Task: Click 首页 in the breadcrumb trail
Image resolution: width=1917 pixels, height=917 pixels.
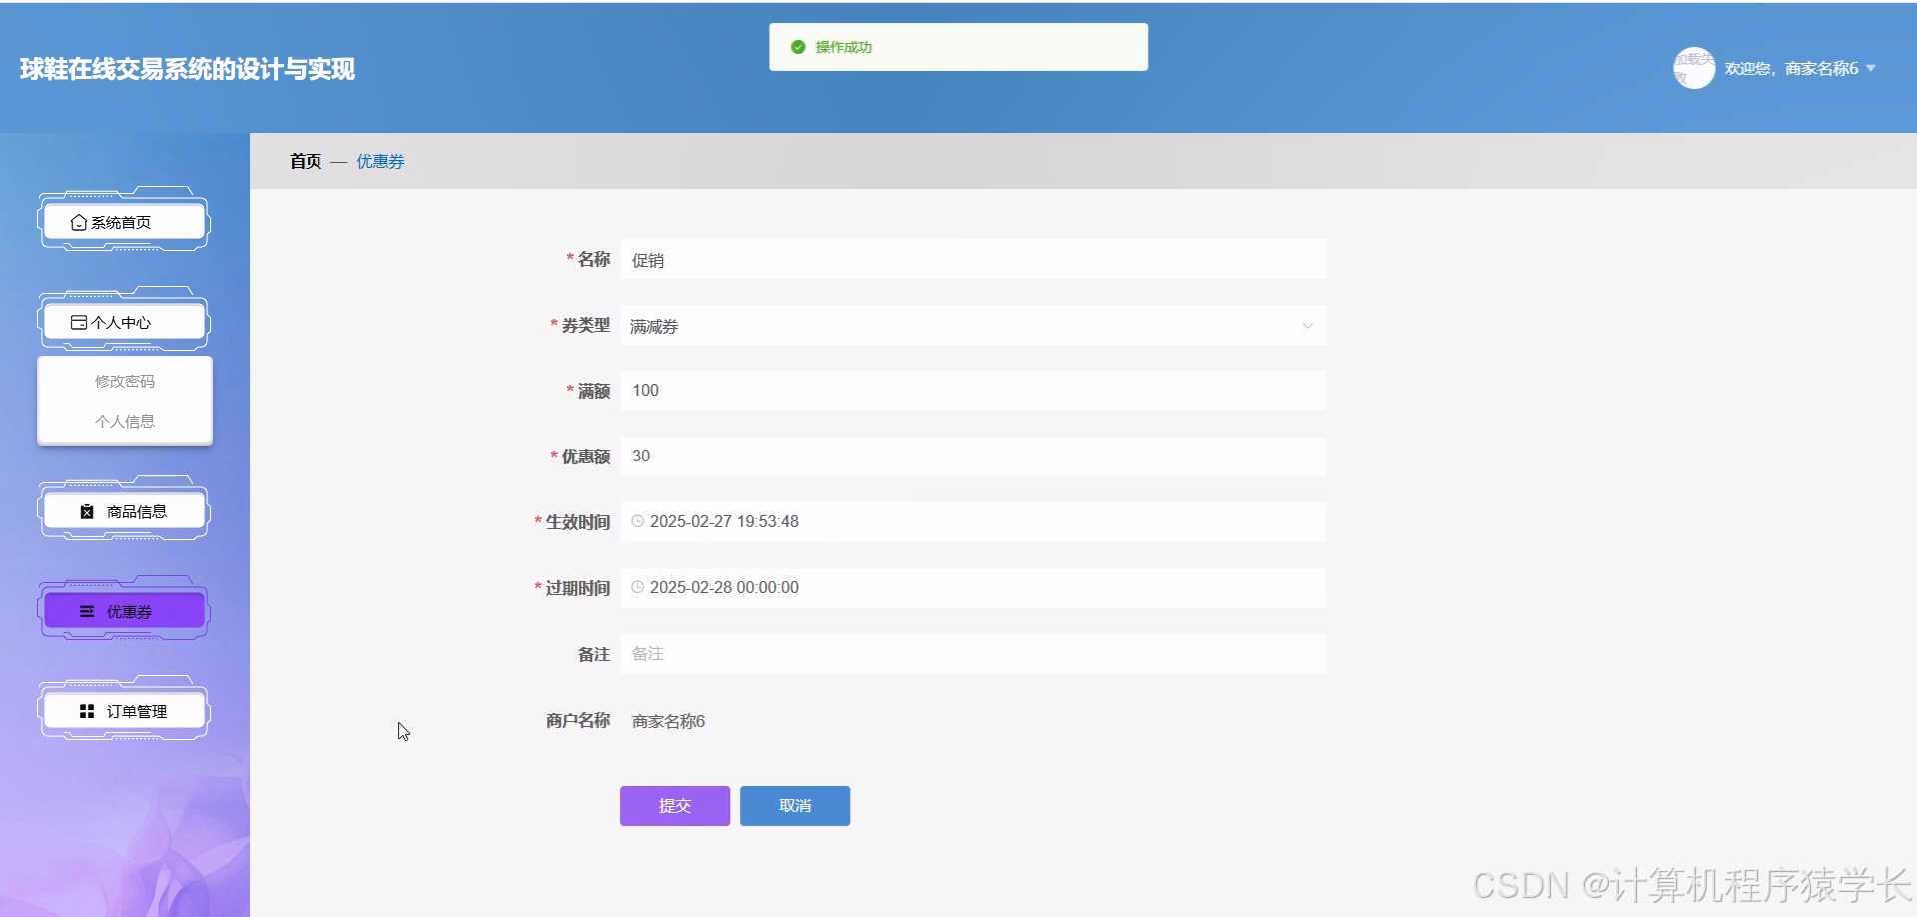Action: pos(306,161)
